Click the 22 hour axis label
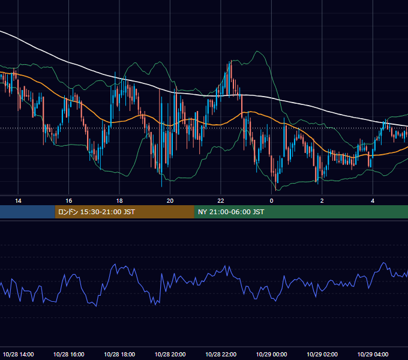The height and width of the screenshot is (360, 408). coord(221,201)
